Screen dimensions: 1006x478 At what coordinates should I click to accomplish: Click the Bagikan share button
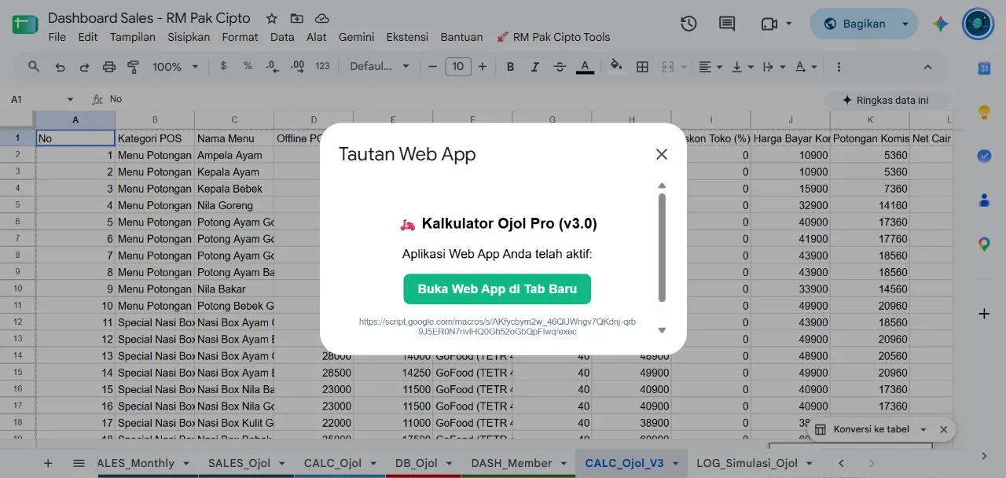tap(854, 24)
